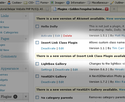Click the View link in NextGEN update notice
The image size is (125, 102).
tap(122, 89)
